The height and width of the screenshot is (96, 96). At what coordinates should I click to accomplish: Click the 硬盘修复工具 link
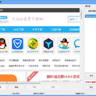[x=29, y=61]
